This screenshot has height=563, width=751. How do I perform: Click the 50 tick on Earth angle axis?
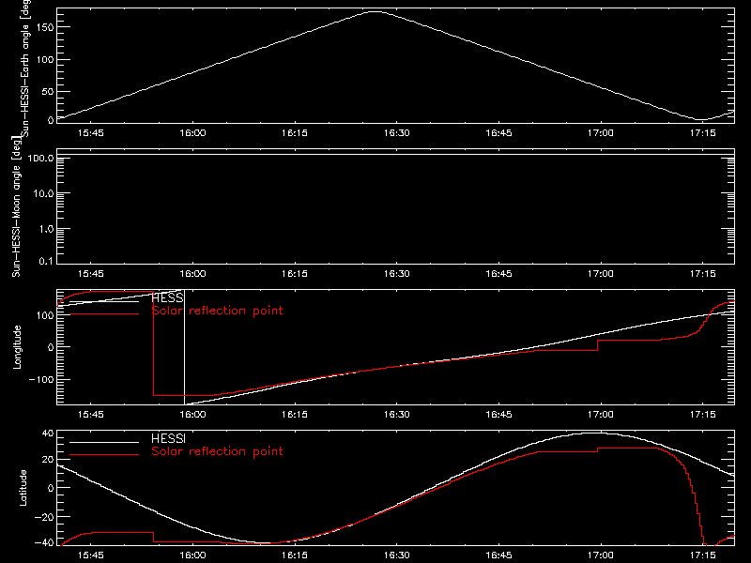48,91
